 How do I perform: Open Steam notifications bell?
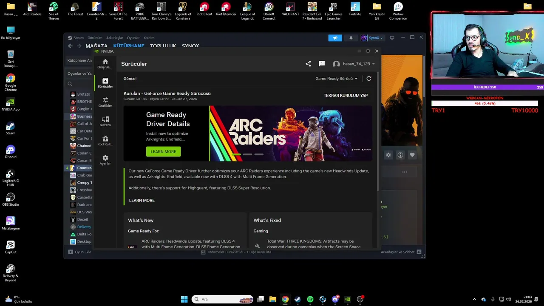pos(351,38)
